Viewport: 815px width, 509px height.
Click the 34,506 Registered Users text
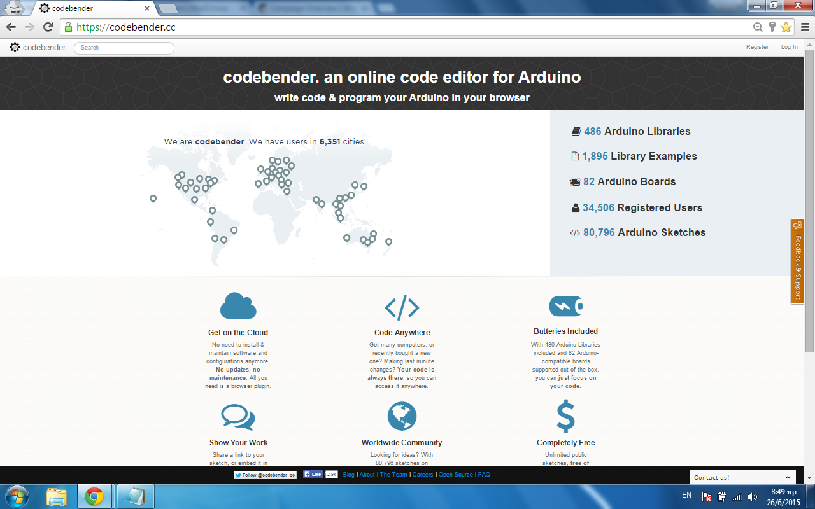(x=642, y=207)
